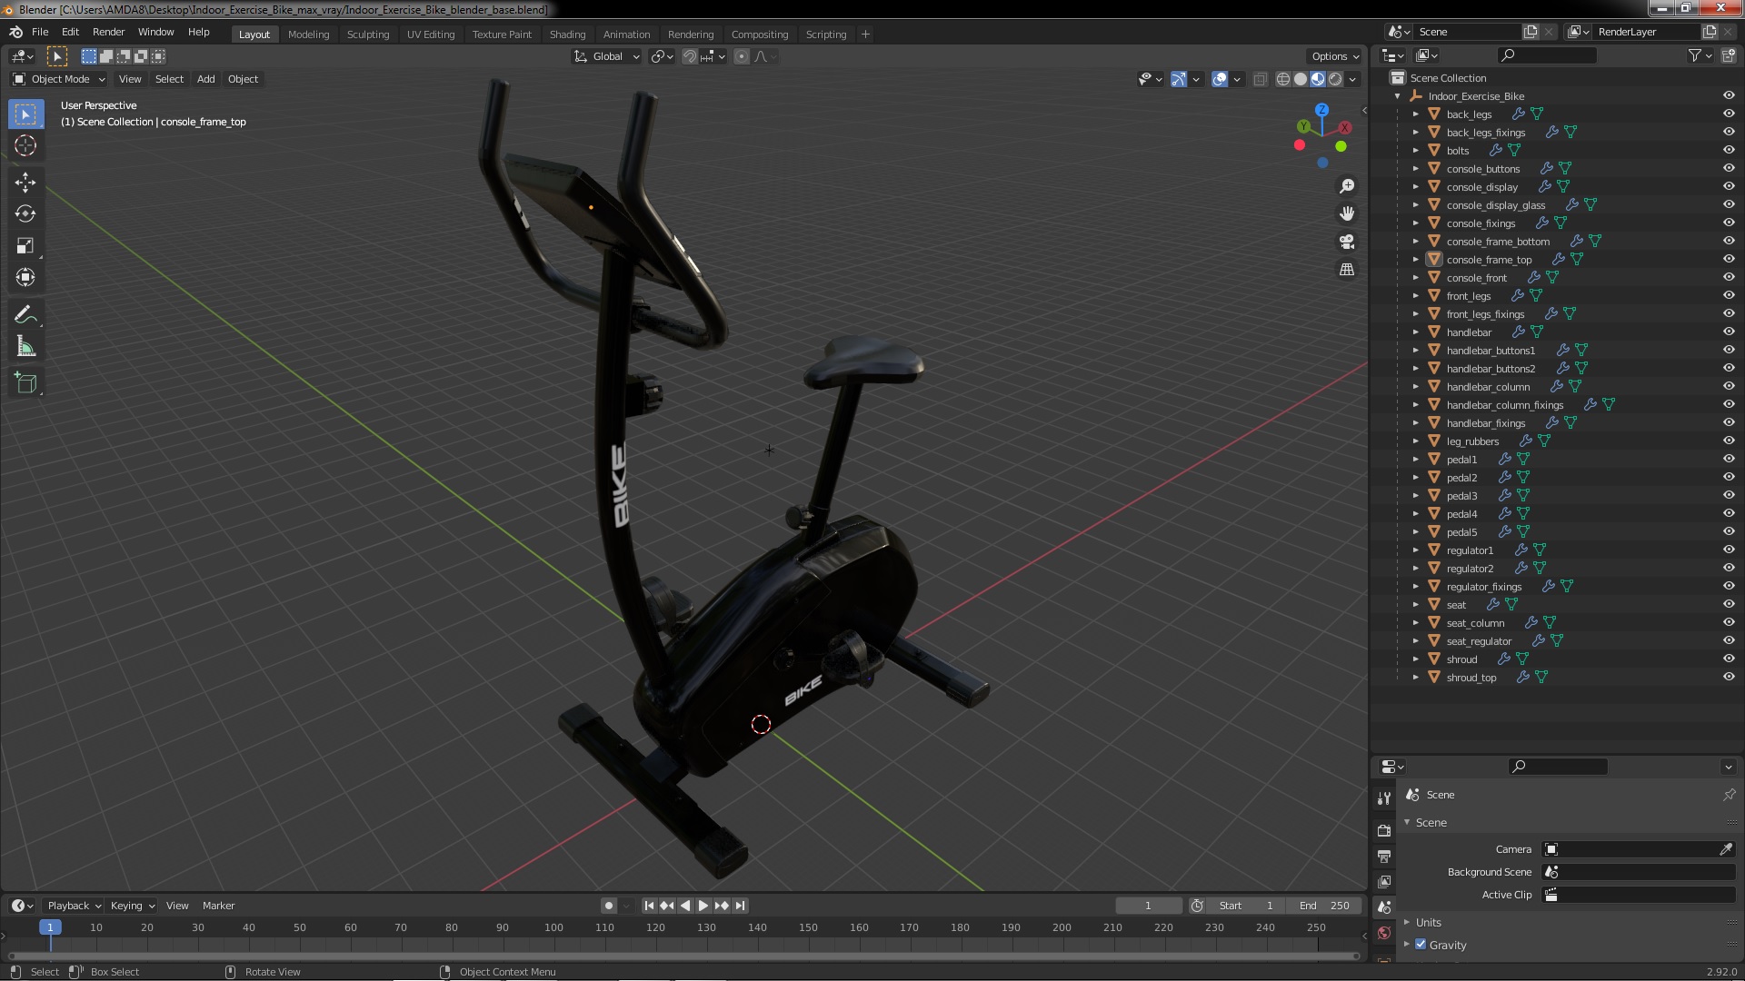Activate the Transform tool
1745x981 pixels.
click(25, 277)
